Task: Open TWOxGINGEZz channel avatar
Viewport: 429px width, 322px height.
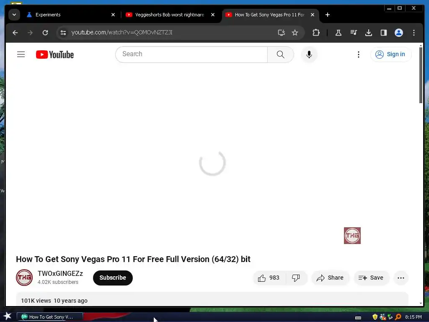Action: [x=24, y=278]
